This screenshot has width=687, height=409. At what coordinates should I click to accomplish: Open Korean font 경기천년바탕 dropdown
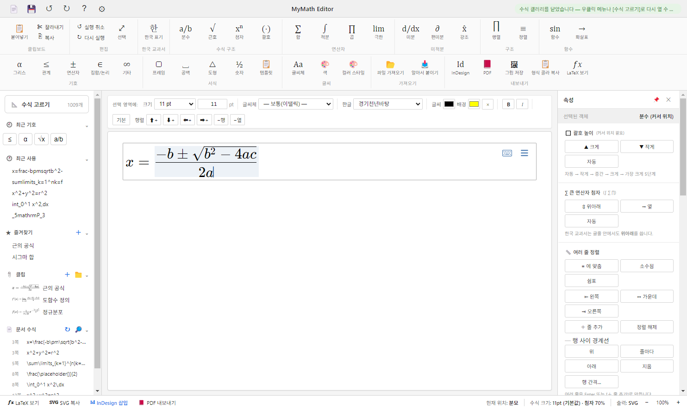point(388,104)
